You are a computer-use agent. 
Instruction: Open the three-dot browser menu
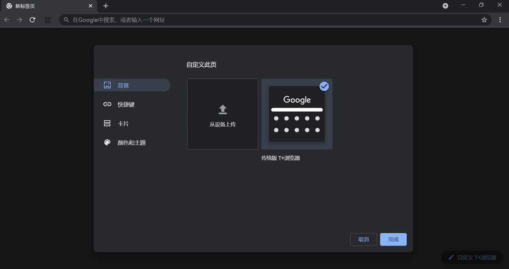(500, 20)
